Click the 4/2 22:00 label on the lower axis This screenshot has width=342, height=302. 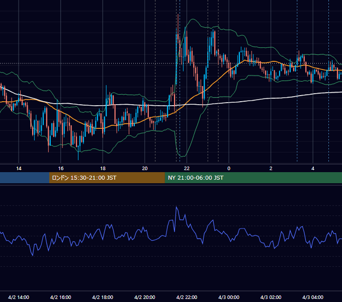(187, 297)
